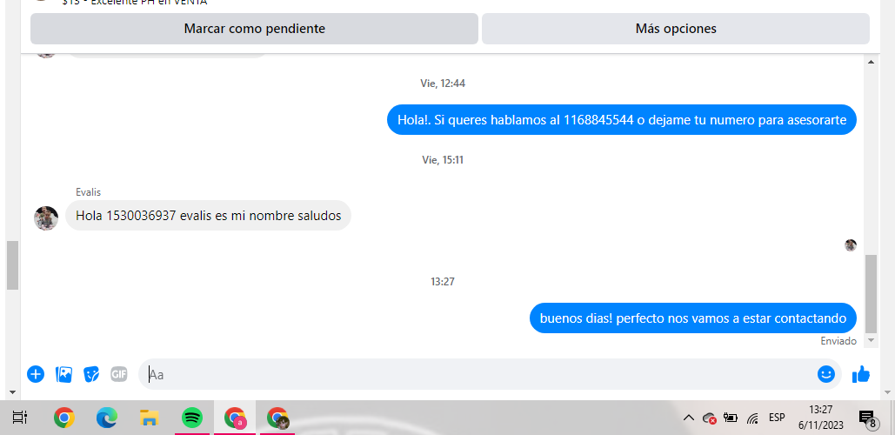Open Task View on the taskbar
The image size is (895, 435).
click(x=20, y=418)
